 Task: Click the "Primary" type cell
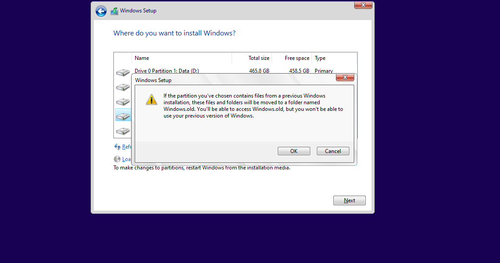[x=324, y=71]
